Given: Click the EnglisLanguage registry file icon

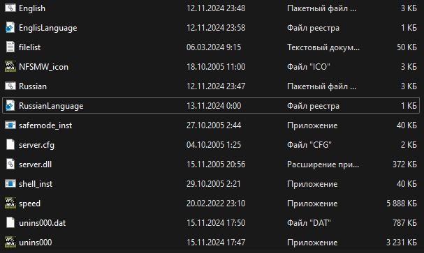Looking at the screenshot, I should 10,27.
